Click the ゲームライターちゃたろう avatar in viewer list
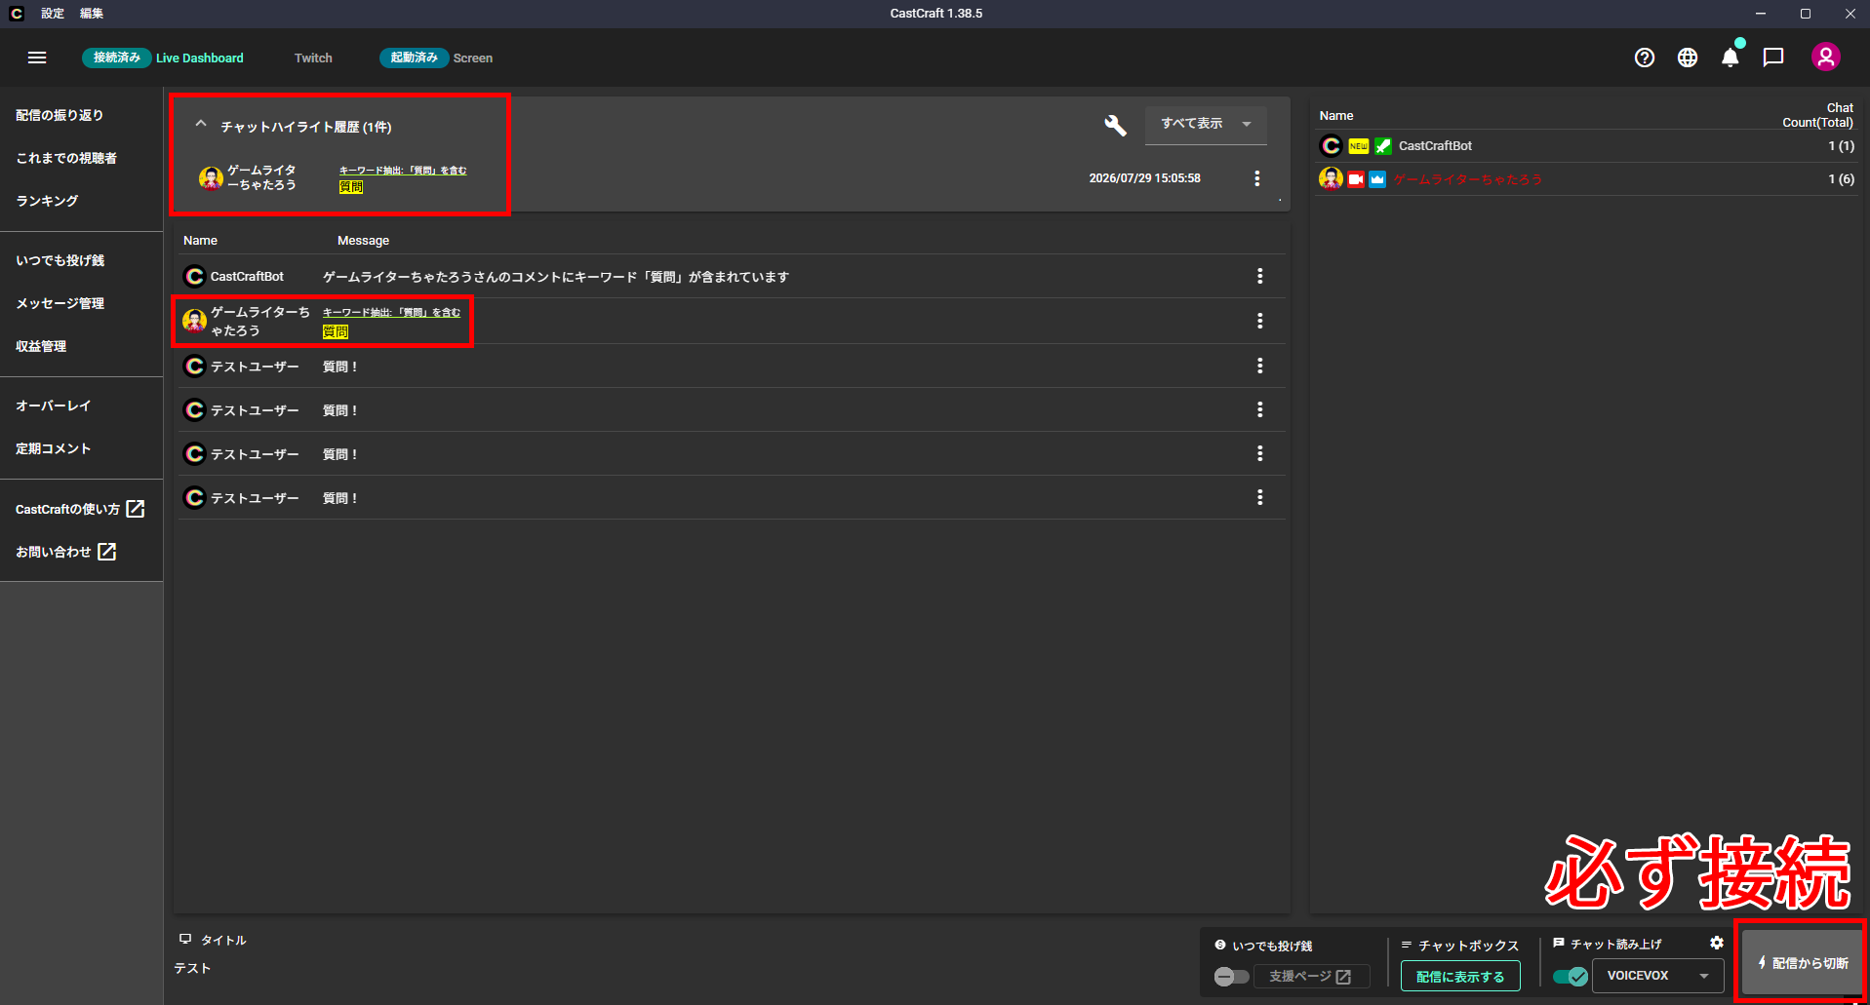Image resolution: width=1870 pixels, height=1005 pixels. tap(1331, 178)
